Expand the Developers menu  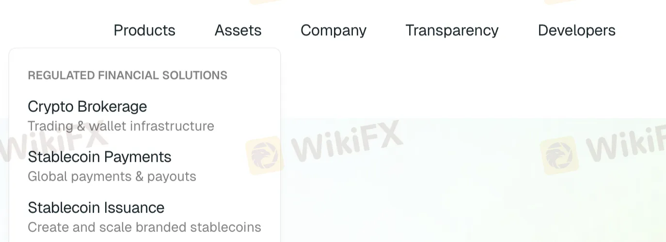[577, 30]
